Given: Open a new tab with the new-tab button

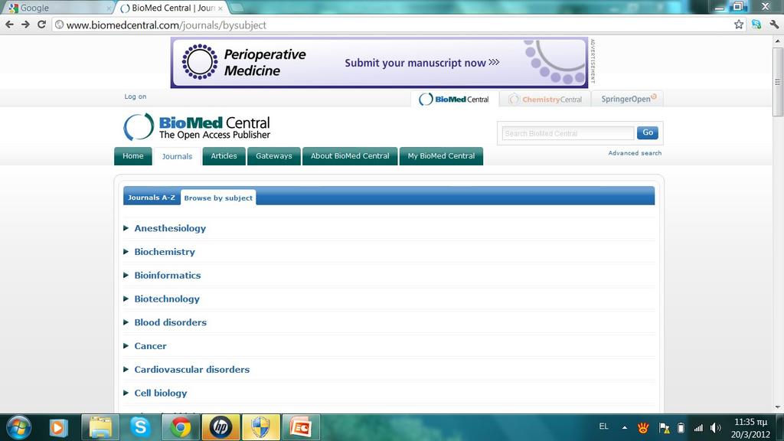Looking at the screenshot, I should click(237, 8).
